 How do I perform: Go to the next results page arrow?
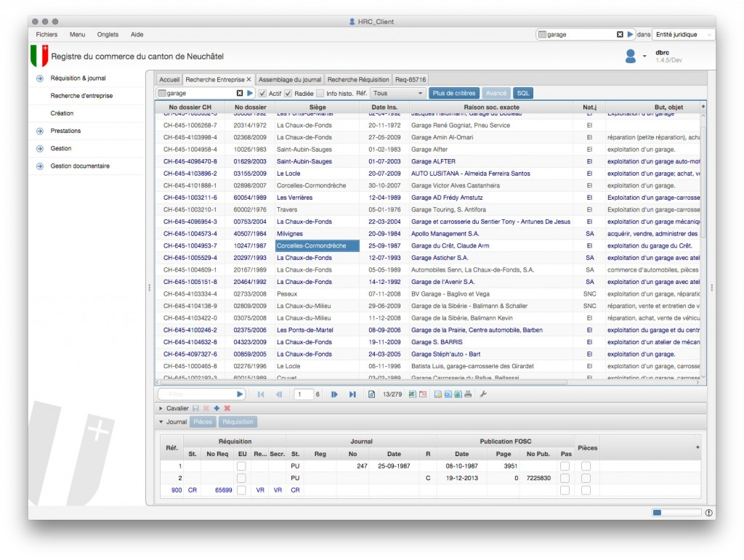[x=334, y=394]
